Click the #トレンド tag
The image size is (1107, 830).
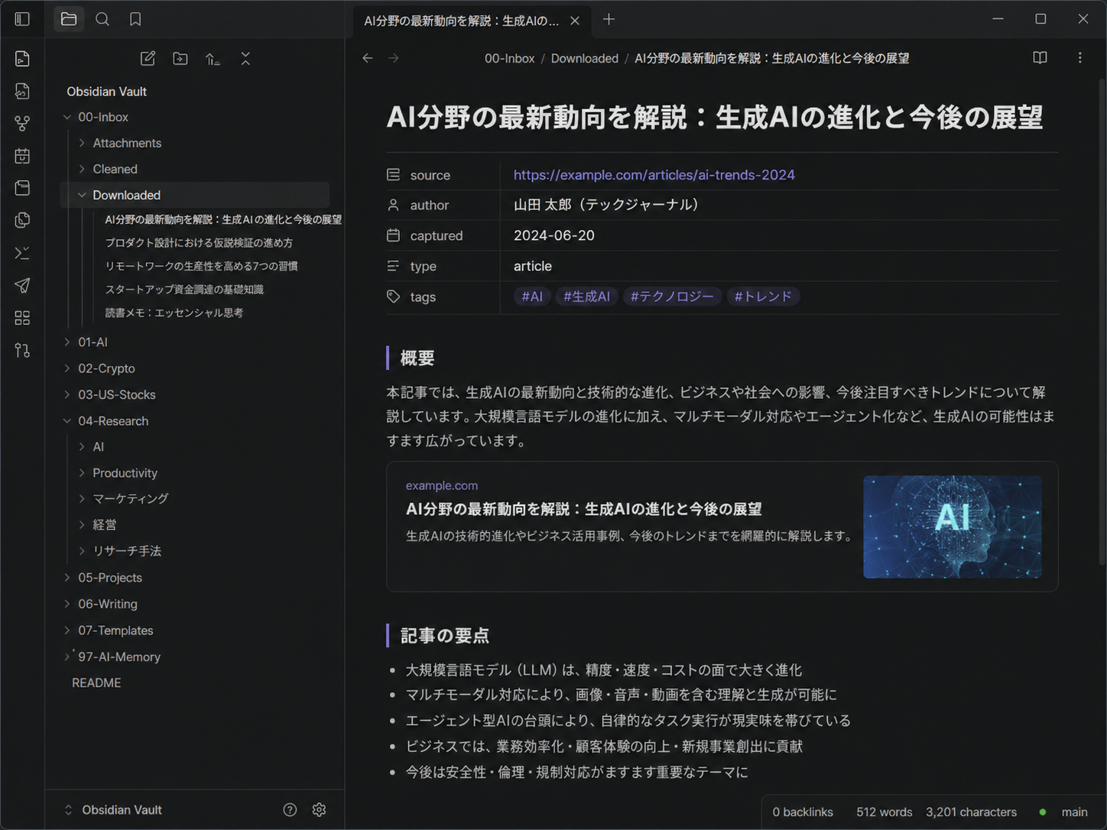pyautogui.click(x=763, y=297)
